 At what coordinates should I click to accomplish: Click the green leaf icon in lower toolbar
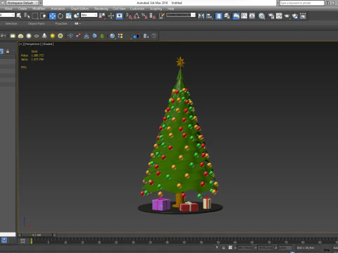[x=102, y=36]
